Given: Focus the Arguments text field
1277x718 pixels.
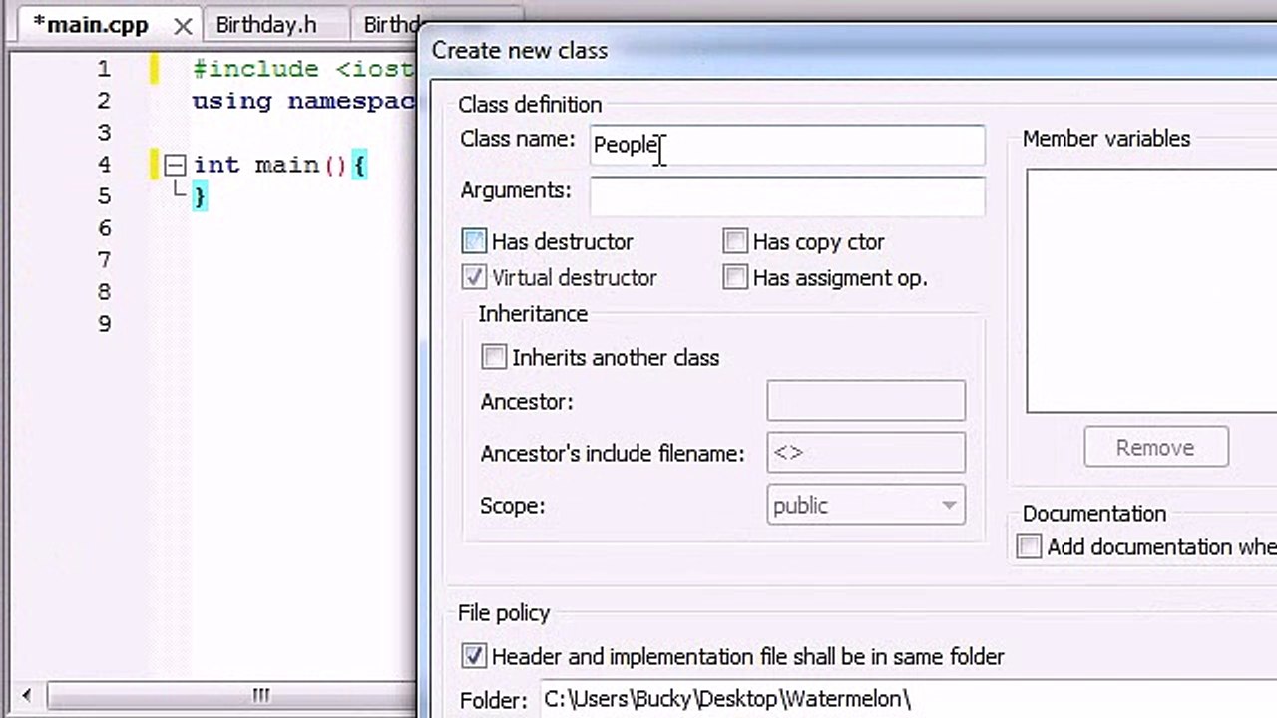Looking at the screenshot, I should (786, 196).
